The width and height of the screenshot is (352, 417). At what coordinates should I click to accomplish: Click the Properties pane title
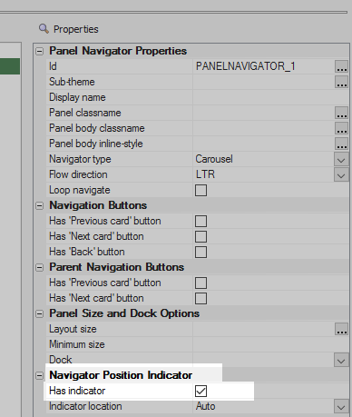click(76, 29)
